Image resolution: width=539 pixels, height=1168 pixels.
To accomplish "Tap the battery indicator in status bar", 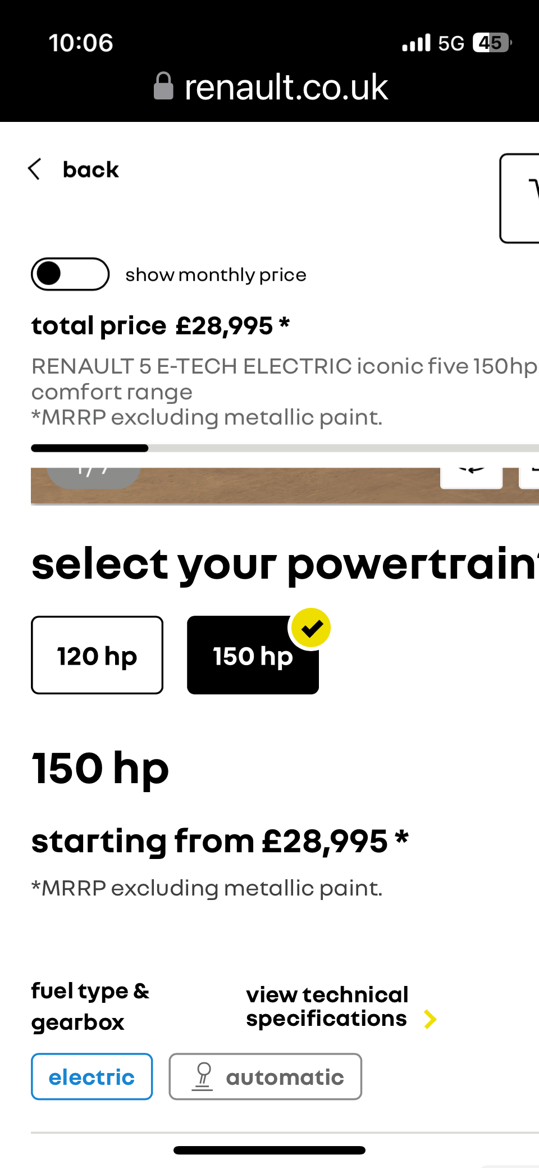I will coord(491,43).
